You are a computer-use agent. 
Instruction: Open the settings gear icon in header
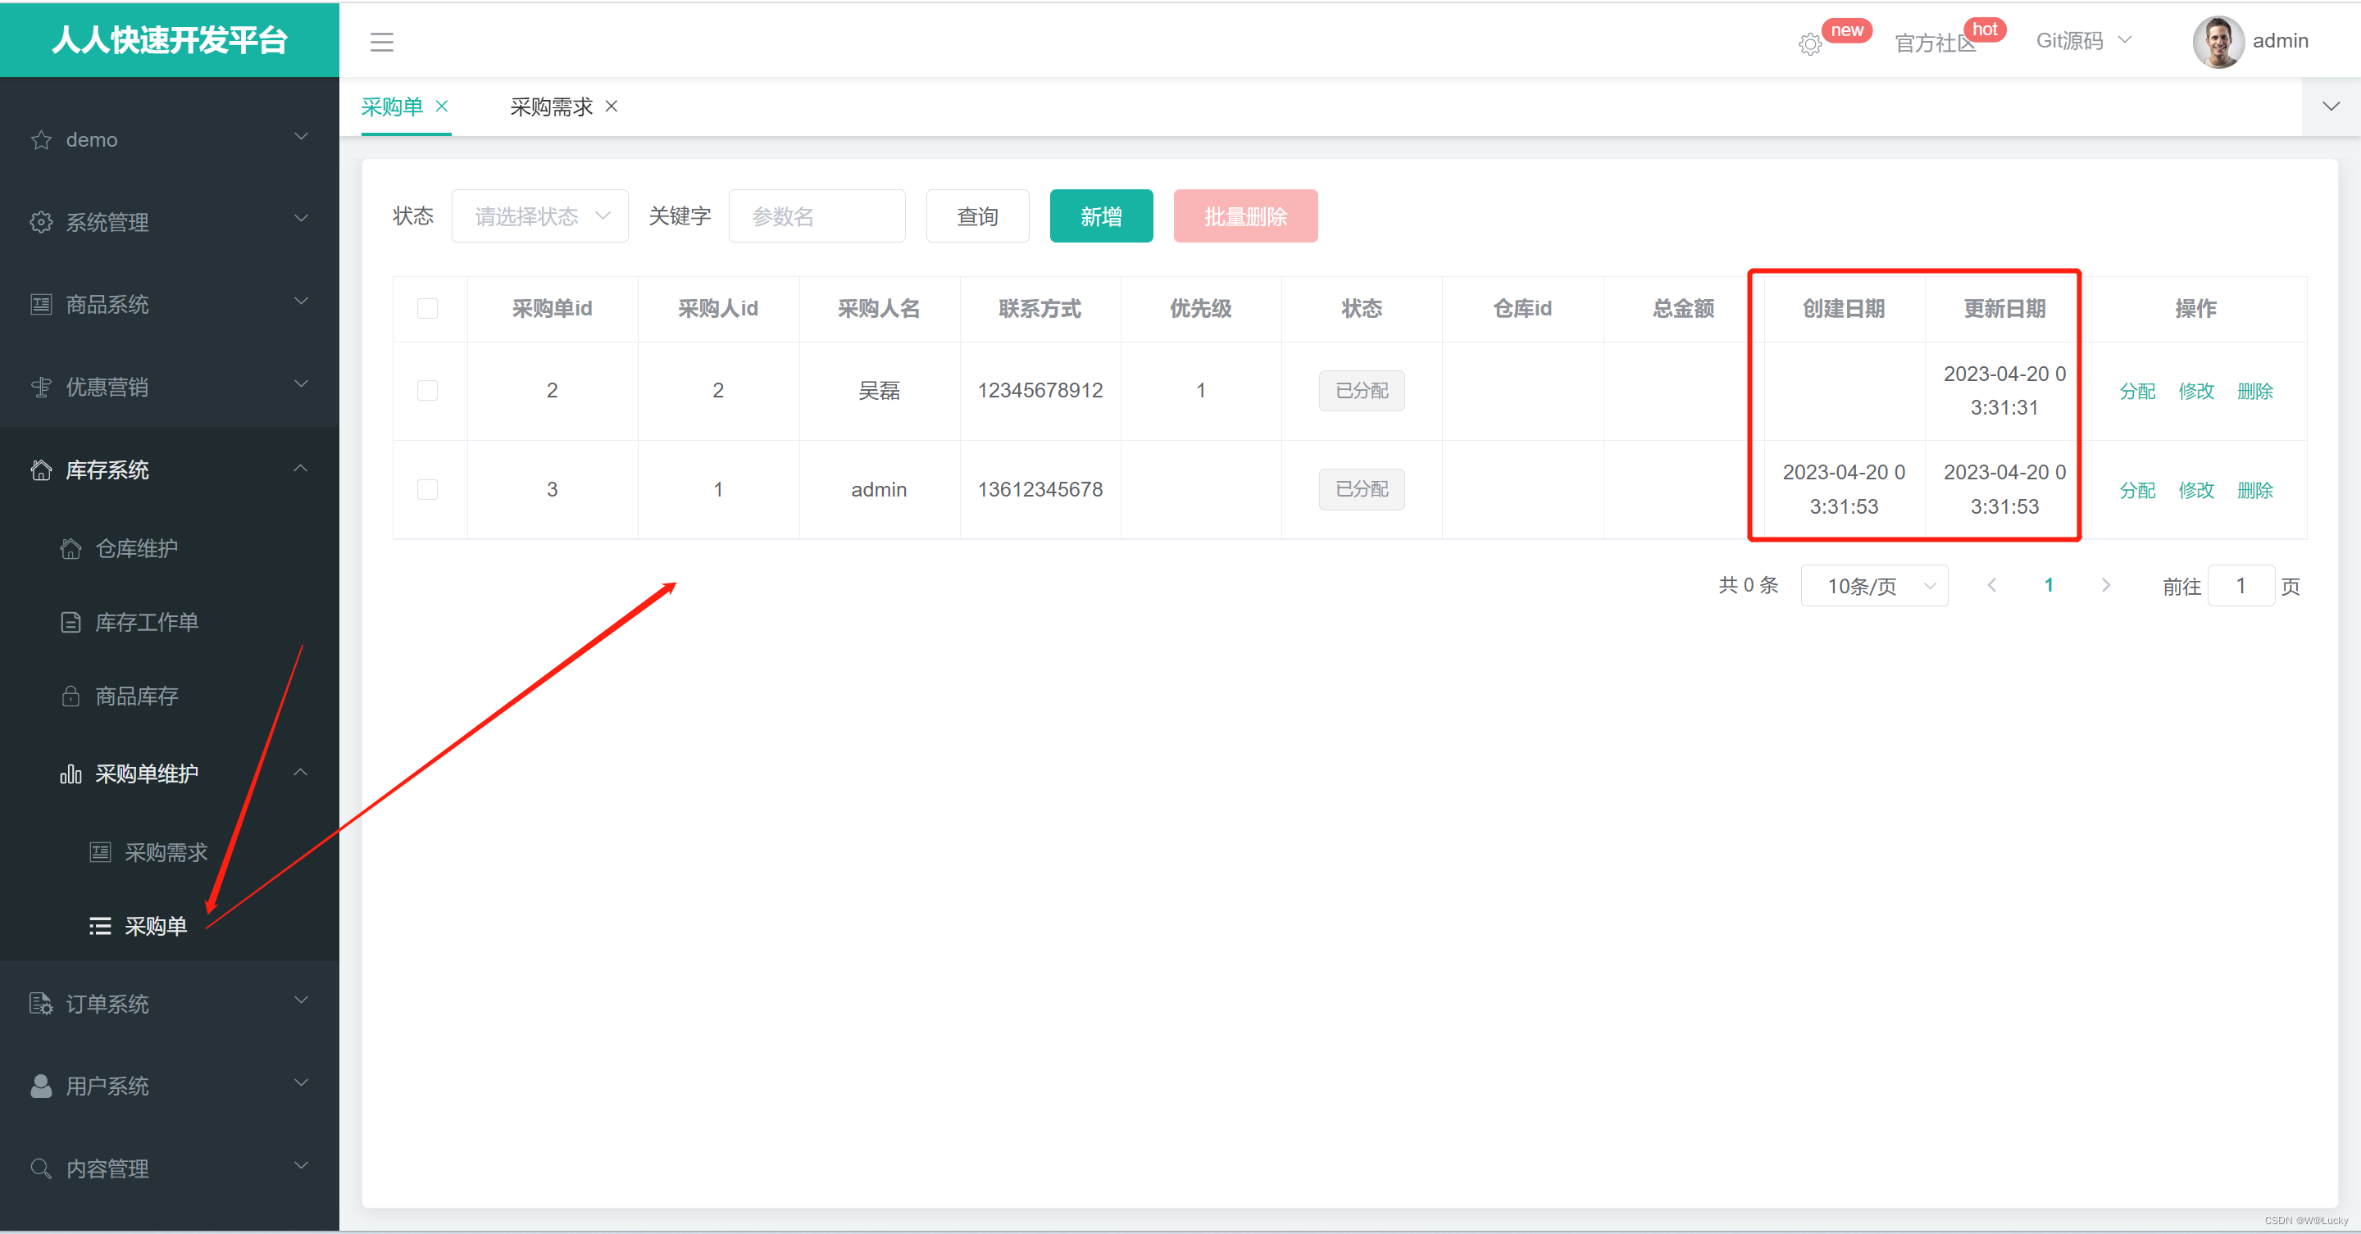(1809, 44)
